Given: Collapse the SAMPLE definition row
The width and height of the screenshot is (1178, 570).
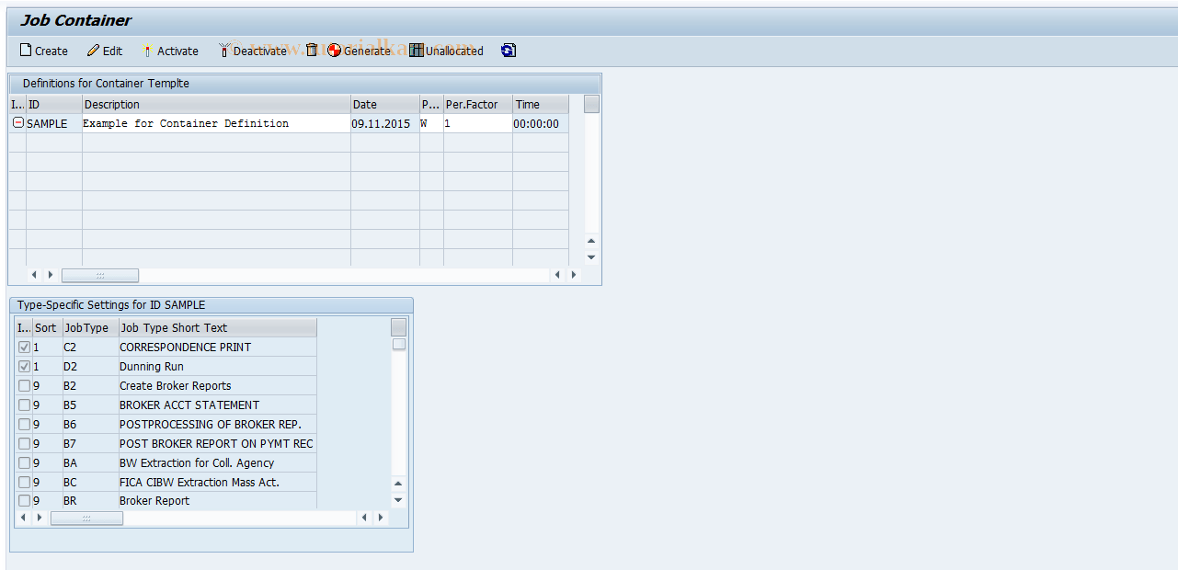Looking at the screenshot, I should click(x=17, y=123).
